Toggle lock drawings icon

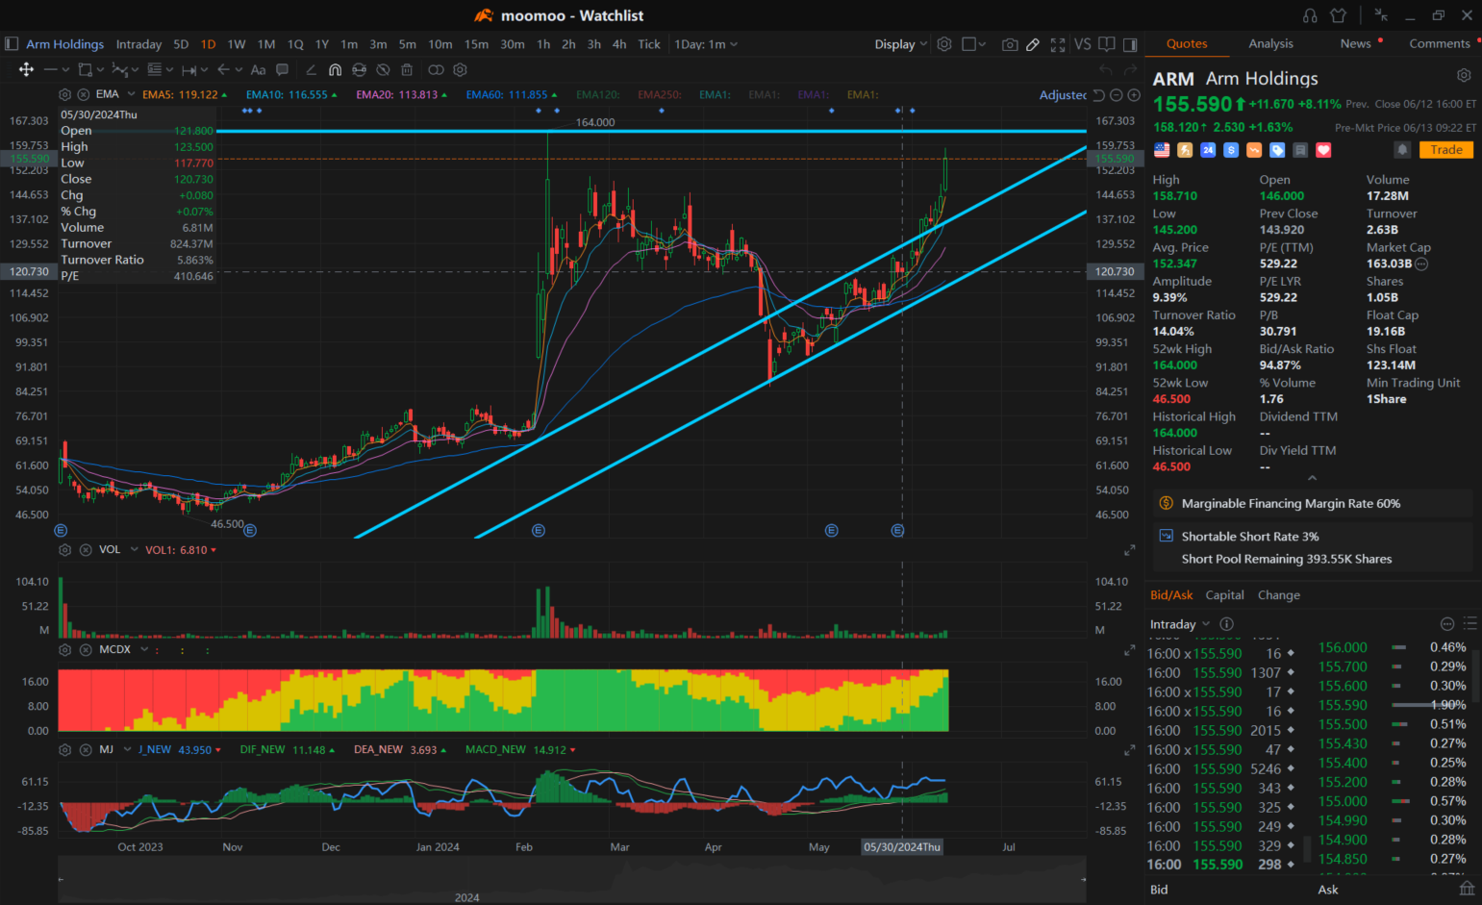click(359, 70)
